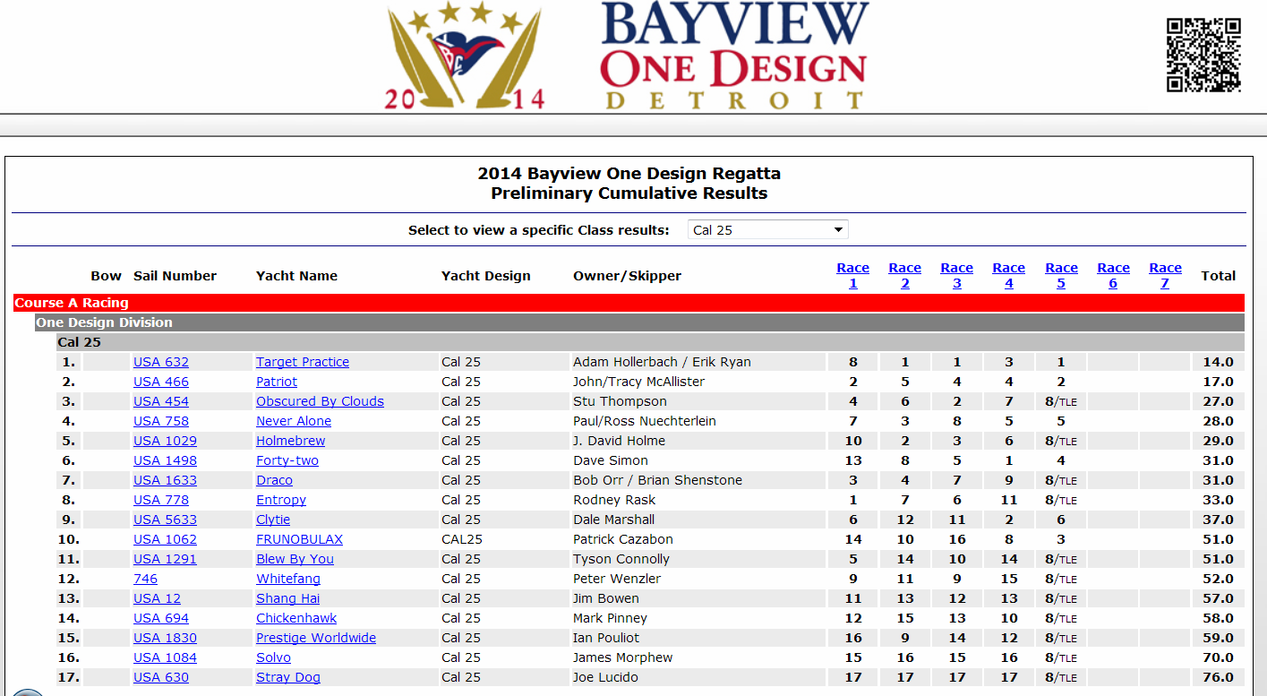
Task: Select total score 76.0
Action: (1219, 677)
